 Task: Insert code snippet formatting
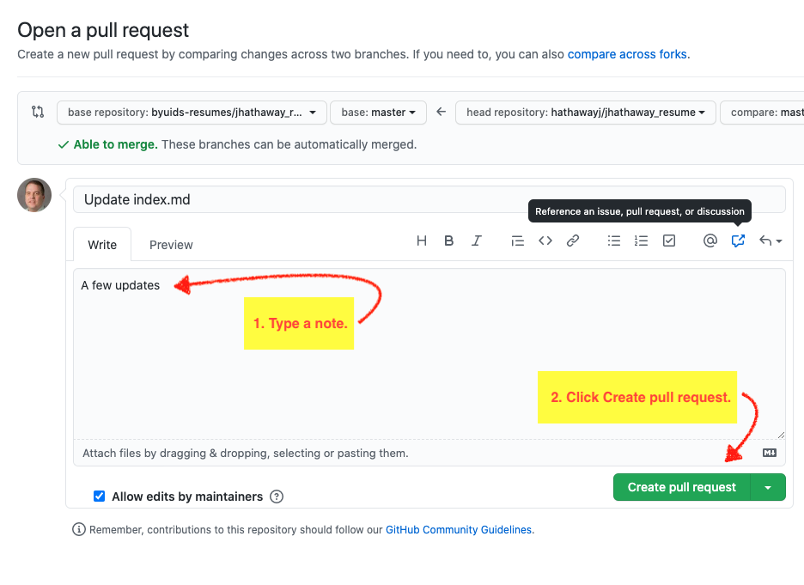[x=545, y=241]
